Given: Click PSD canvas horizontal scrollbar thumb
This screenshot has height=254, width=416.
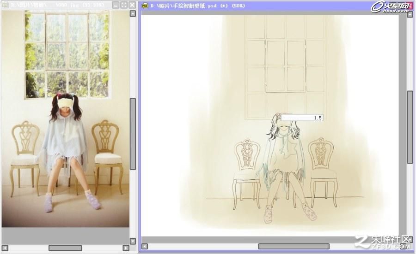Looking at the screenshot, I should [294, 246].
